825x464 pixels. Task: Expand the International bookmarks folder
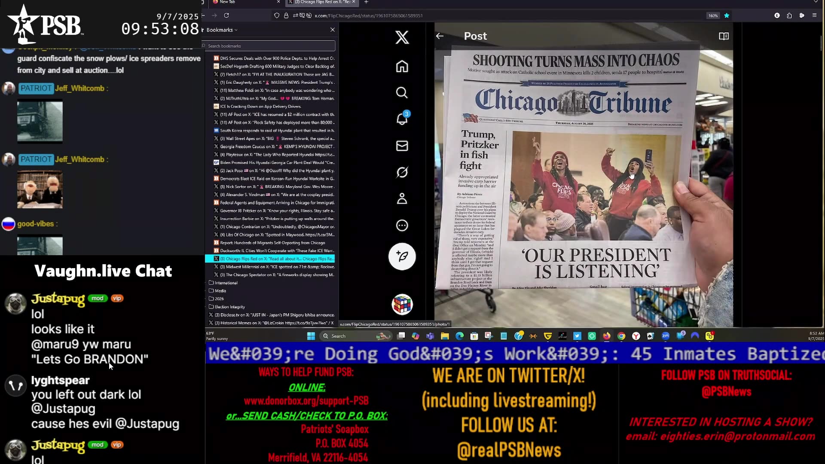(x=226, y=283)
